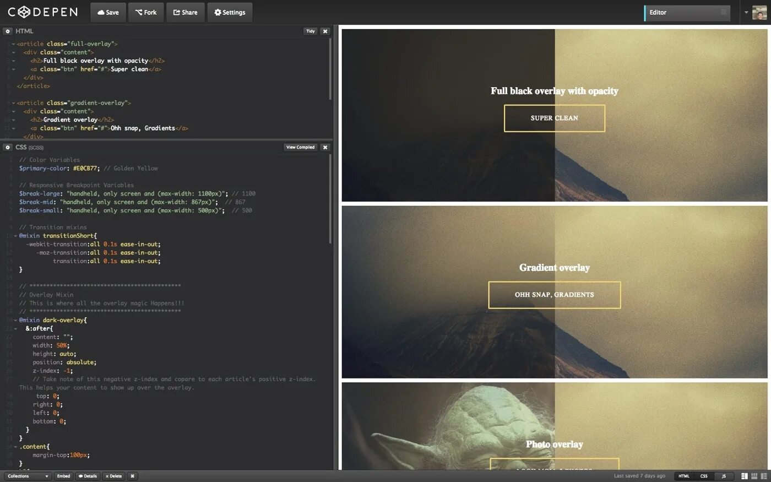Click the Yoda image in preview
Screen dimensions: 771x482
click(x=449, y=427)
